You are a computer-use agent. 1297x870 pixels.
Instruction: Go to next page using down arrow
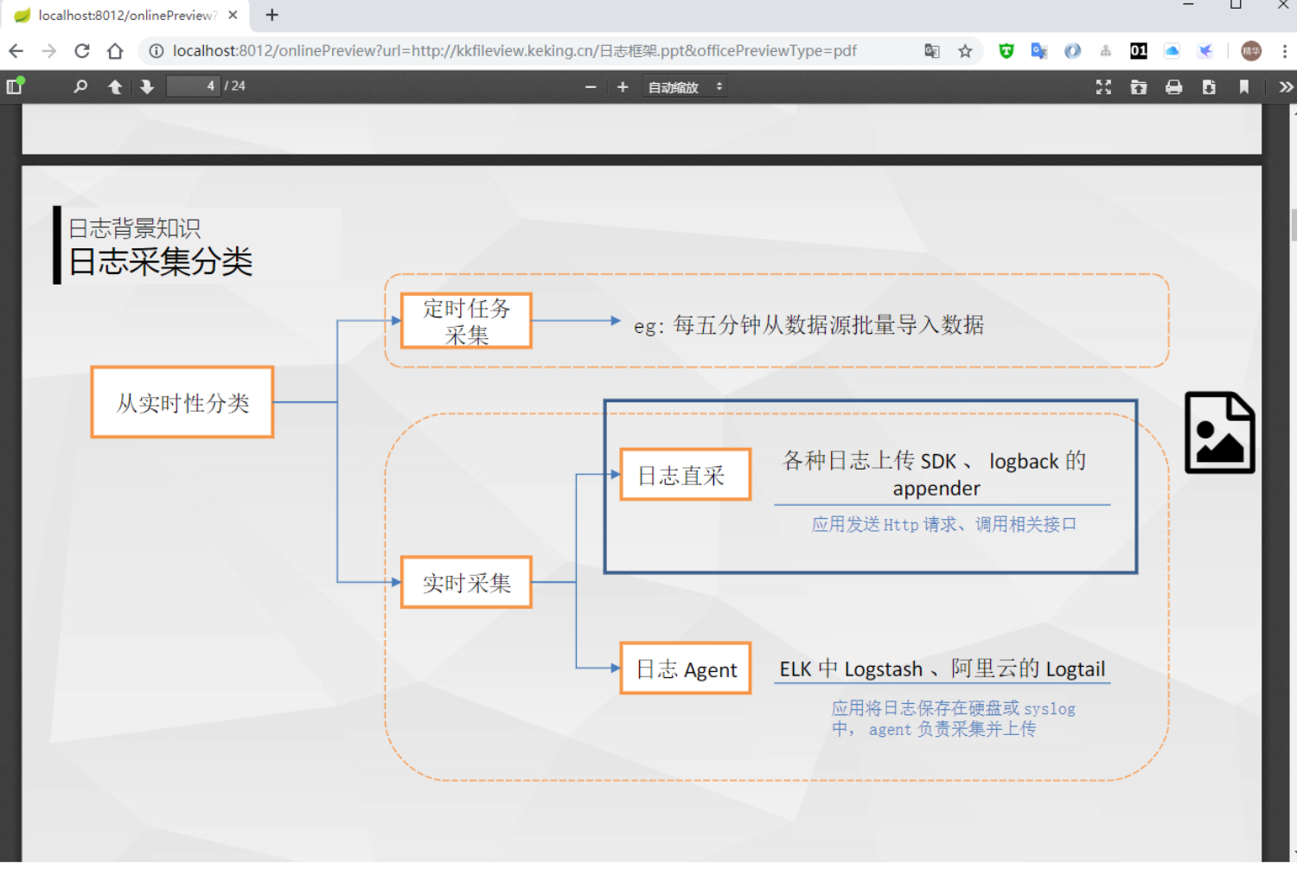click(147, 86)
